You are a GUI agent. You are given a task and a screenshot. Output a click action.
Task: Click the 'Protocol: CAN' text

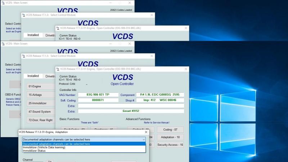[67, 84]
